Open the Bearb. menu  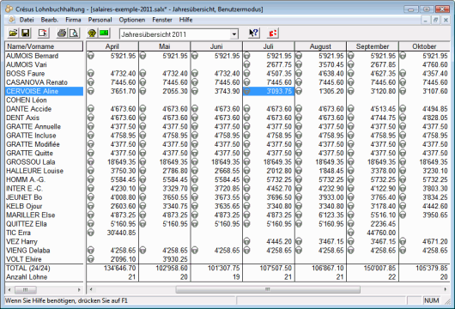coord(49,20)
